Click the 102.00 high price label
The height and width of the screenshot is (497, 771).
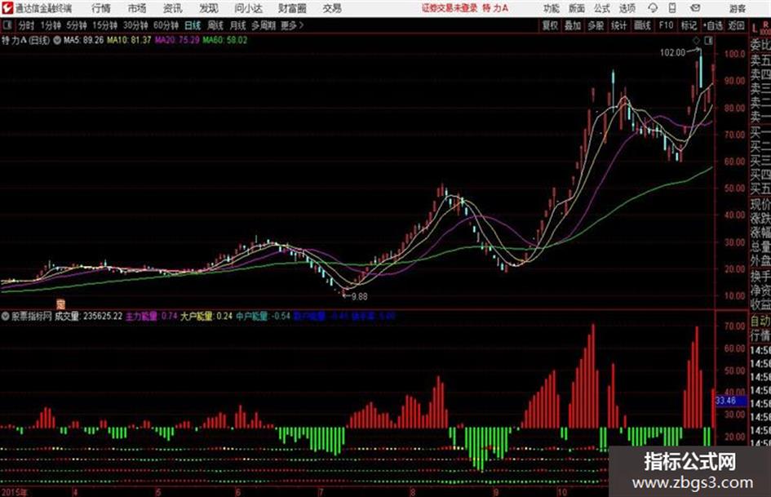[x=672, y=53]
